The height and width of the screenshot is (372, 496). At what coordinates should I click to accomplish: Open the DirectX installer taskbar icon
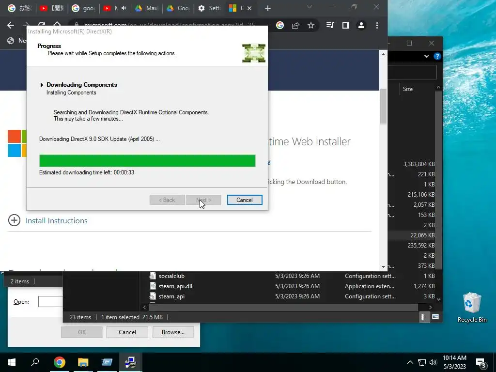coord(130,362)
